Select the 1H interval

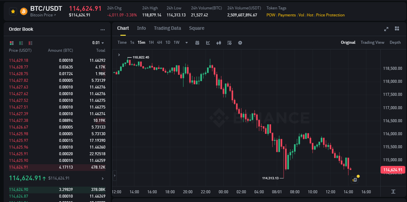pos(151,42)
